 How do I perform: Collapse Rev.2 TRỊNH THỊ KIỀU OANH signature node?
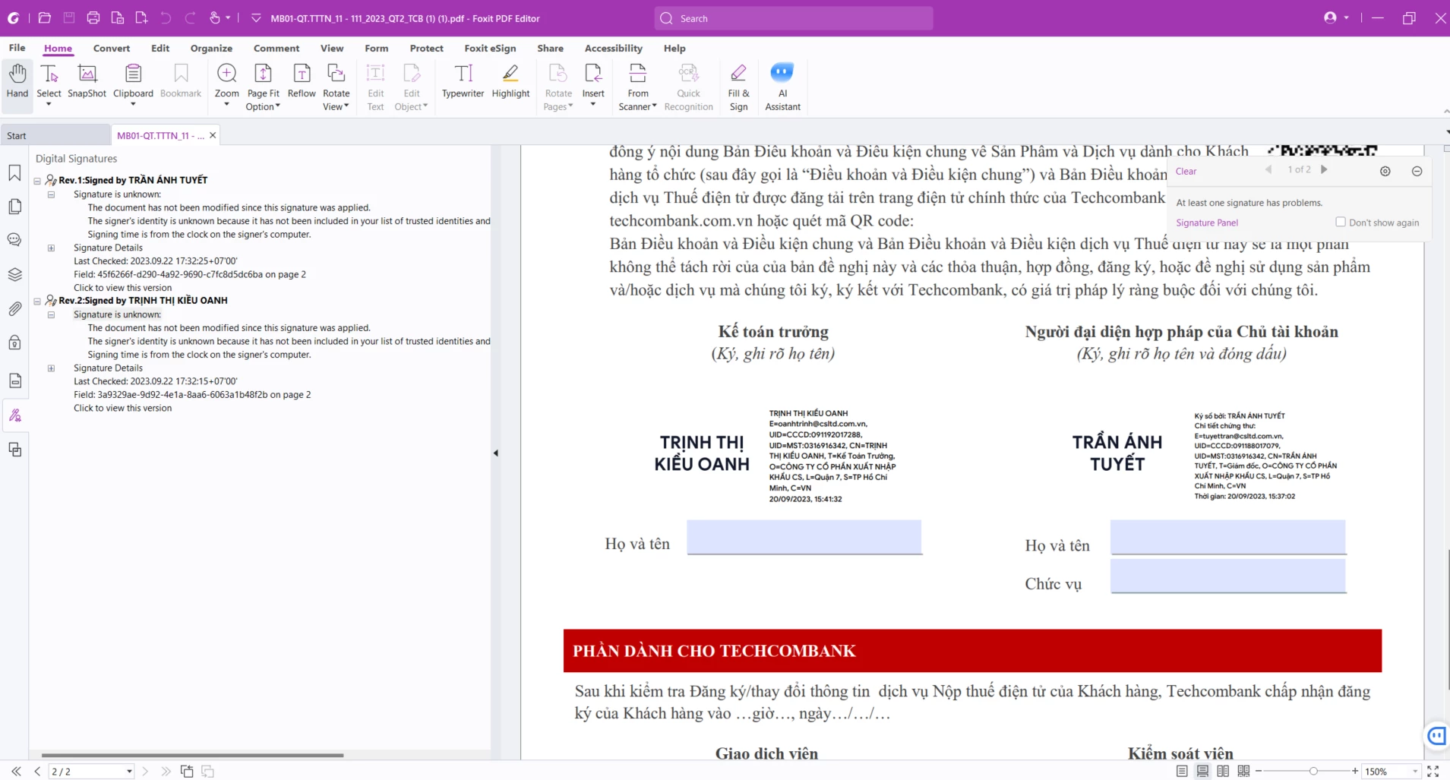point(37,301)
